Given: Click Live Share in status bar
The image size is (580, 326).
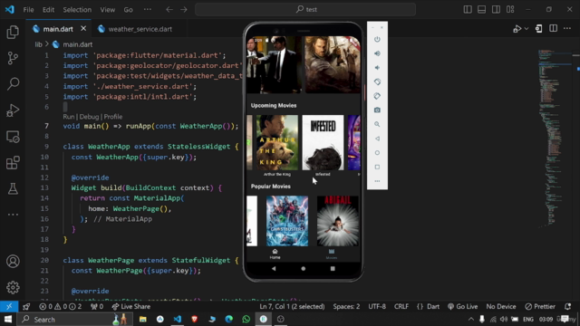Looking at the screenshot, I should coord(130,306).
